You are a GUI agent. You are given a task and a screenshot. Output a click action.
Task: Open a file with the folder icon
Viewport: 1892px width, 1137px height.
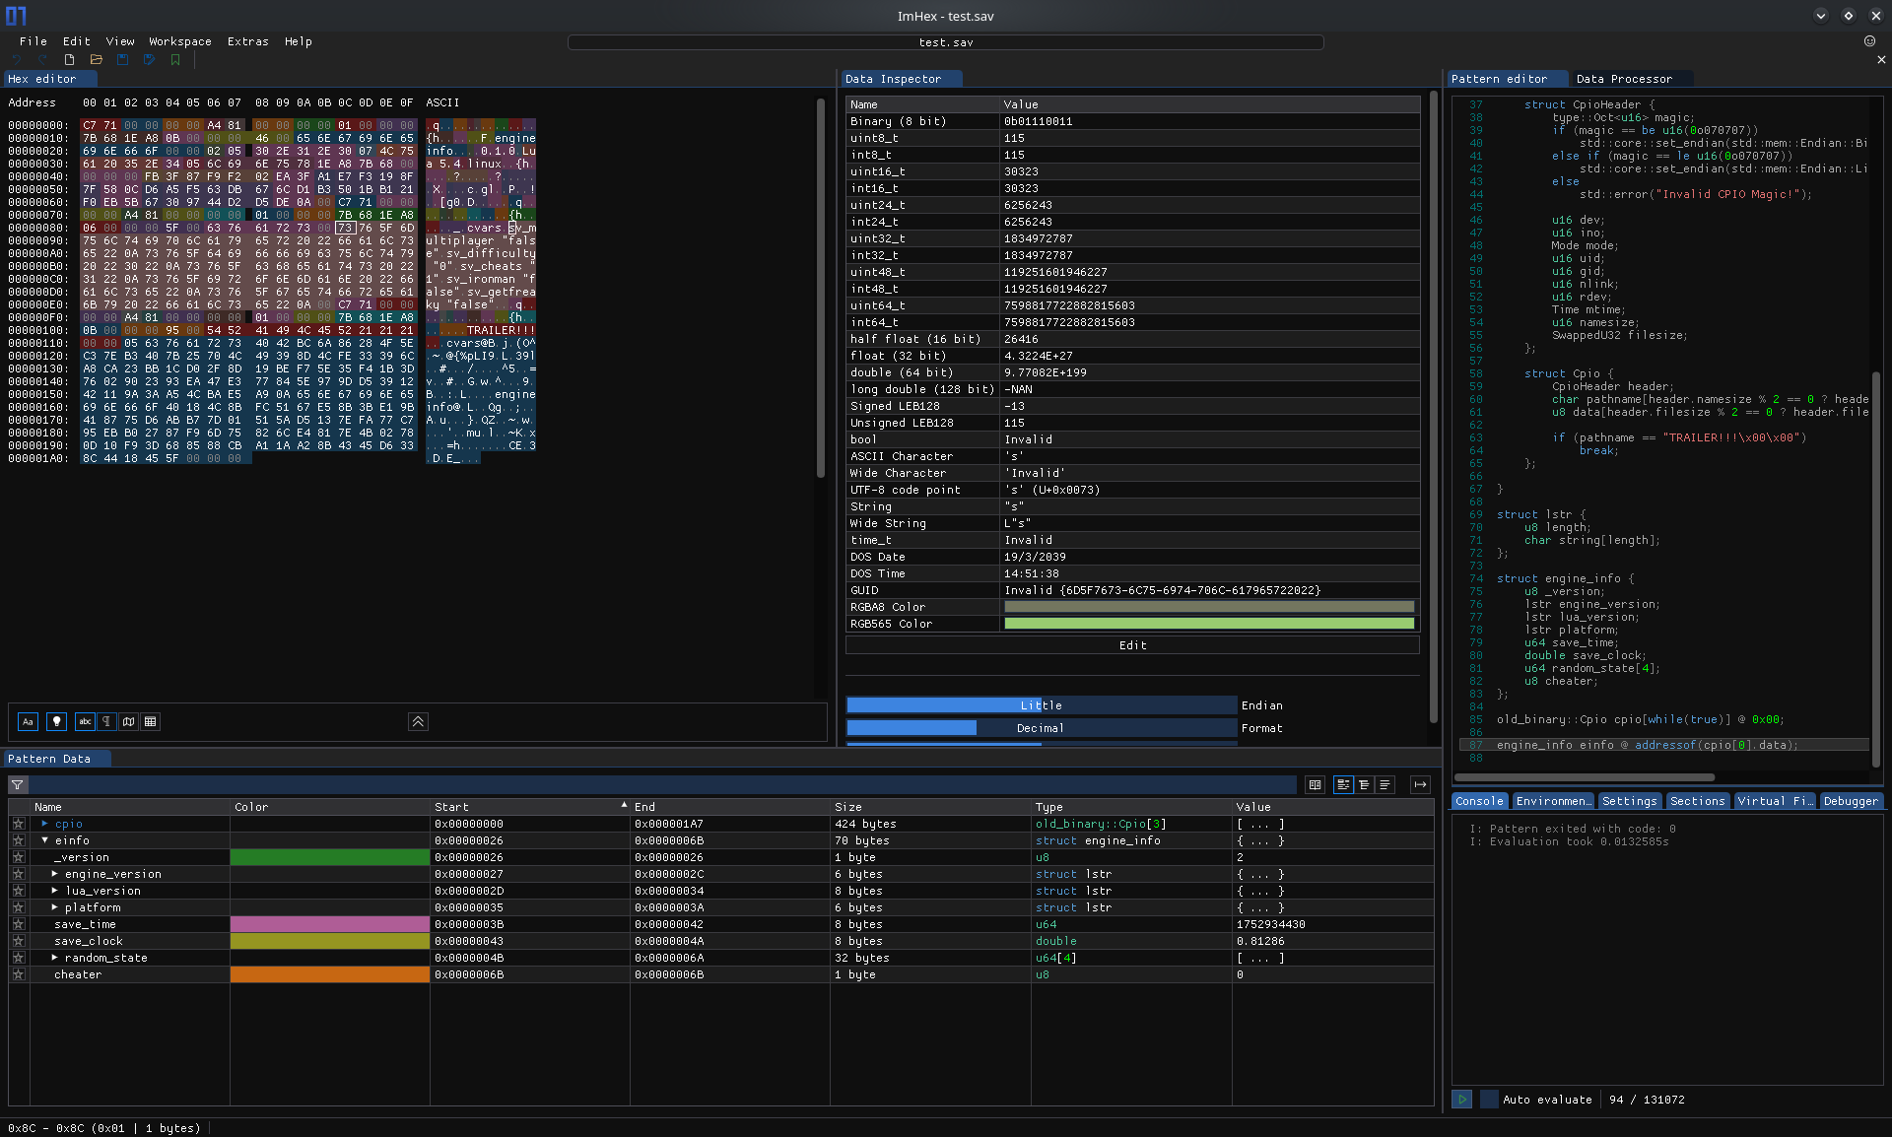click(x=97, y=60)
